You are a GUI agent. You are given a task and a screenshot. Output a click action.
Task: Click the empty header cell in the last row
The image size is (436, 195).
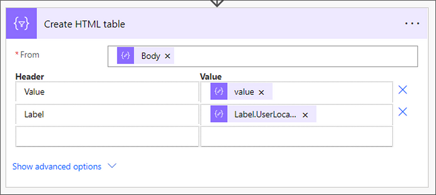click(x=108, y=136)
